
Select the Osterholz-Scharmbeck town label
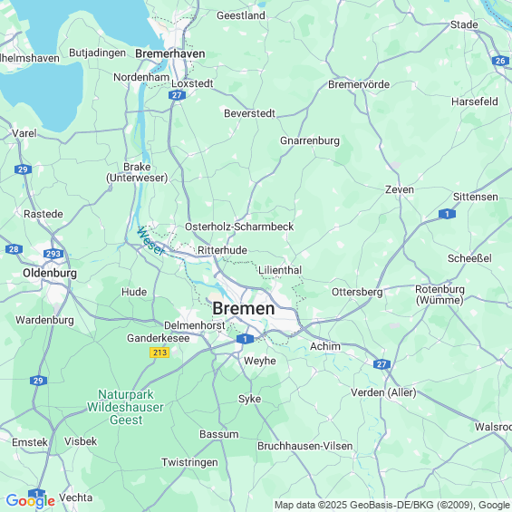239,227
